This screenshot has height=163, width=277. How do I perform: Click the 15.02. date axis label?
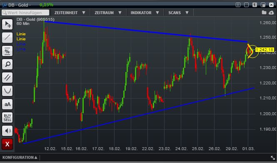[67, 149]
